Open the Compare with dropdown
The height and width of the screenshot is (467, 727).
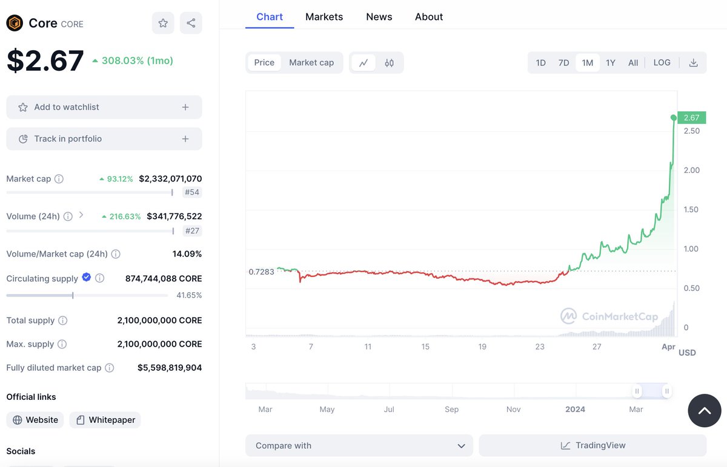click(x=359, y=445)
